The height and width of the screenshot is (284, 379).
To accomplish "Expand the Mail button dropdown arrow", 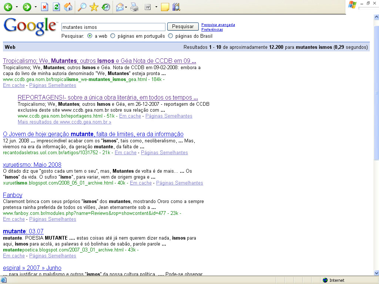I will 126,7.
